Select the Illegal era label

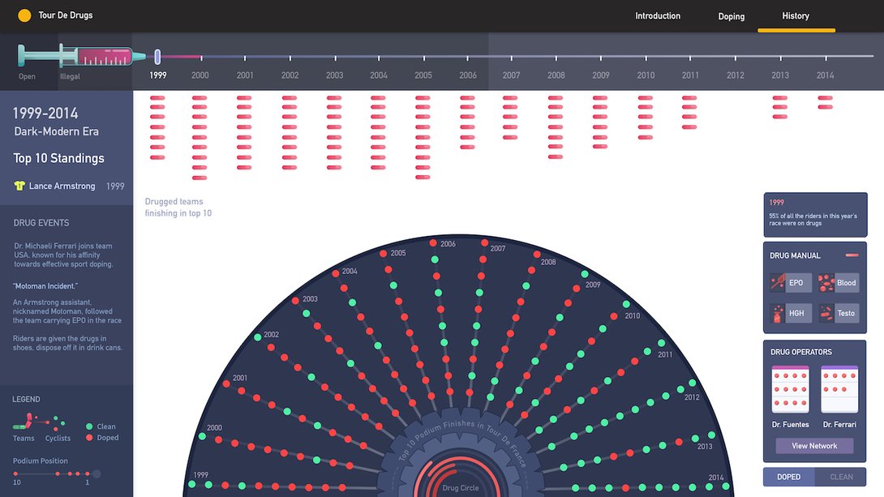70,76
